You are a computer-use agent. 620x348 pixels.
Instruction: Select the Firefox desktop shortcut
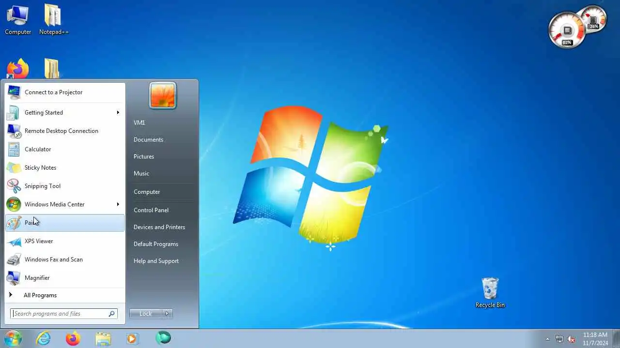coord(18,69)
